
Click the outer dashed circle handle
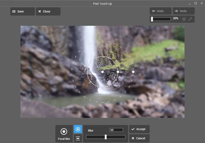coord(133,72)
